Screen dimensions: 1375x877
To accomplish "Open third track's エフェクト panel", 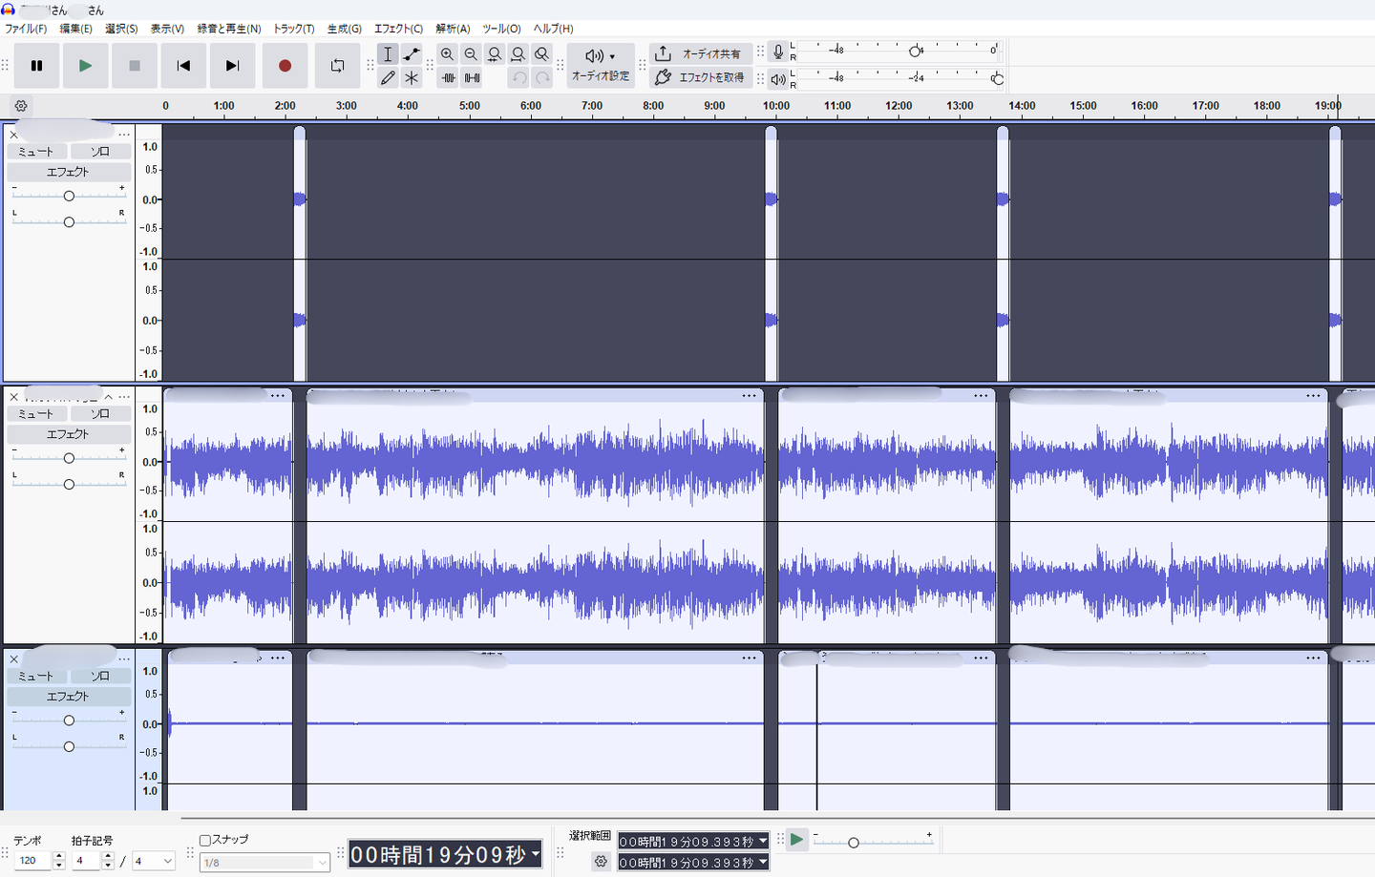I will click(x=69, y=697).
